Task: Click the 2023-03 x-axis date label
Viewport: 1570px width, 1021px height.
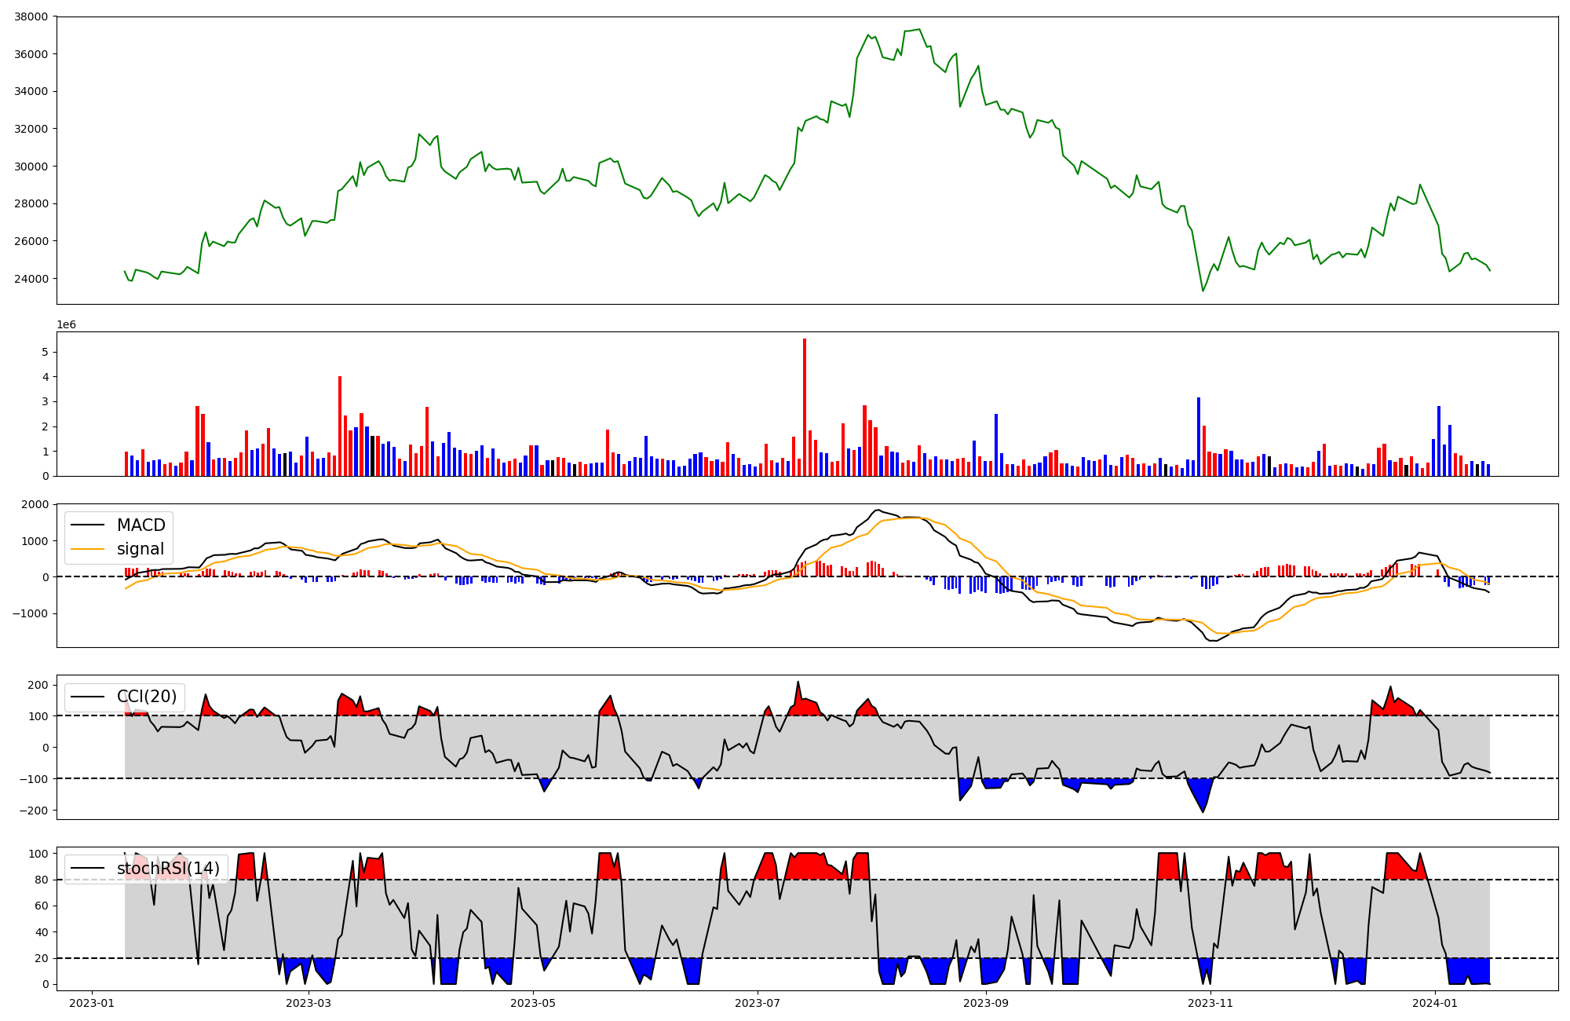Action: 309,1003
